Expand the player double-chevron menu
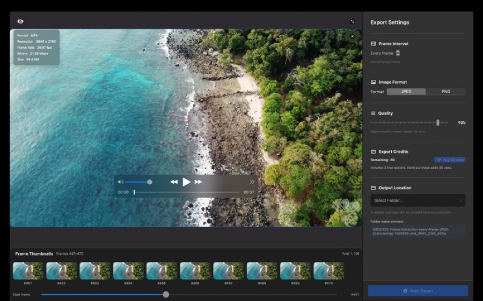 (x=252, y=182)
